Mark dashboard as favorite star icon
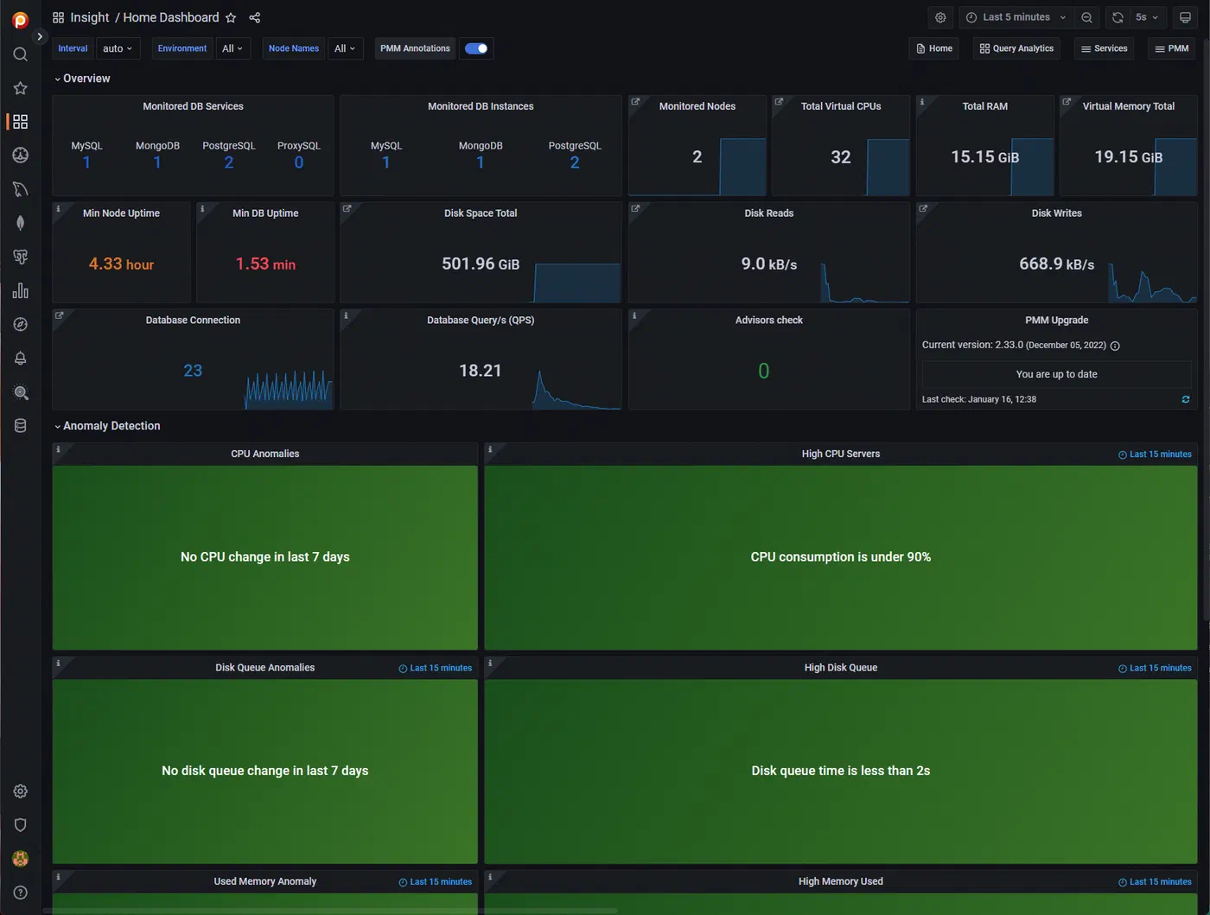This screenshot has width=1210, height=915. click(x=231, y=17)
